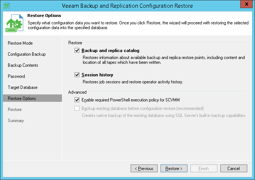Switch to the Password step

tap(17, 76)
